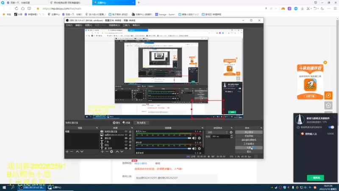339x191 pixels.
Task: Adjust 麦克风/Aux volume slider
Action: pos(164,138)
